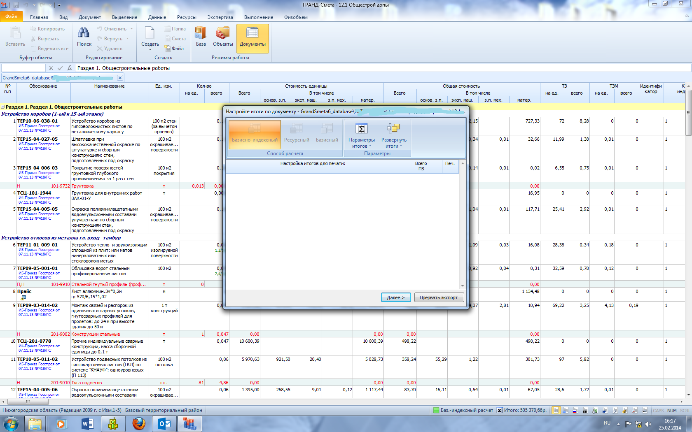Switch to Объекты work mode
The image size is (692, 432).
point(223,36)
